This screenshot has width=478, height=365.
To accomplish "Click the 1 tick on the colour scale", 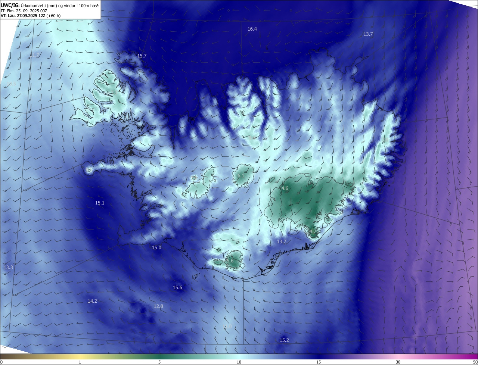I will click(80, 362).
